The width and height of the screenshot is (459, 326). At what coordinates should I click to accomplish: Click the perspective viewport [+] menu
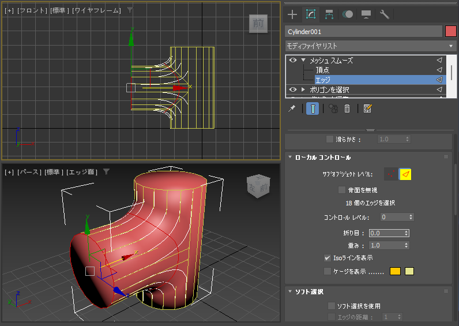click(x=9, y=172)
